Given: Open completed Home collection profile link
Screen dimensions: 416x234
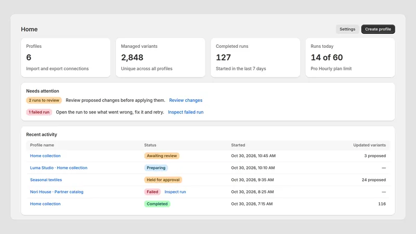Looking at the screenshot, I should [45, 204].
